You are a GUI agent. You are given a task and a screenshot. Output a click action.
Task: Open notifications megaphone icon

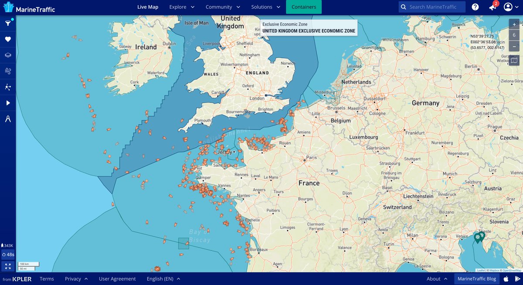492,7
